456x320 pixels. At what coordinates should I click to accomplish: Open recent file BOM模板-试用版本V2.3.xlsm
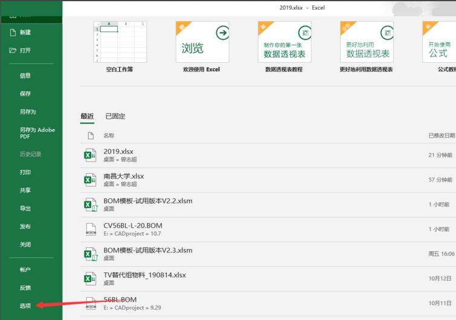coord(268,254)
